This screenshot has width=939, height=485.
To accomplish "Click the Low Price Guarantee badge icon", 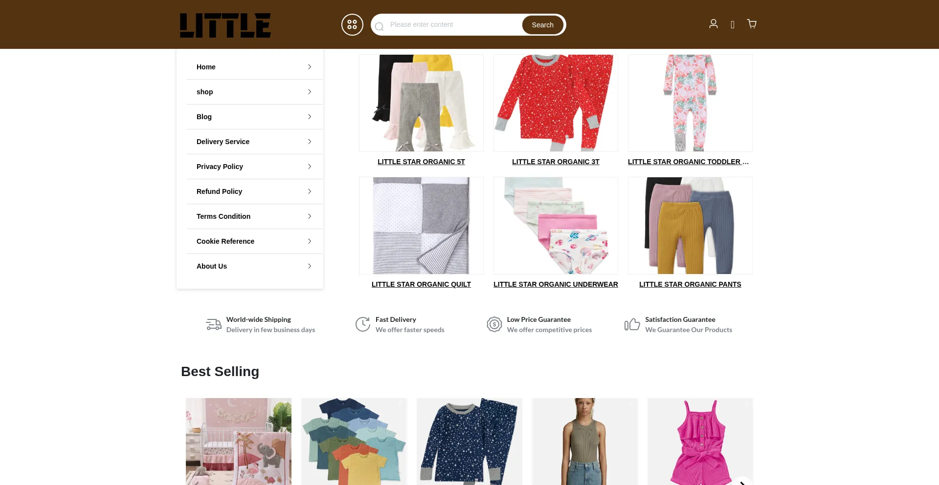I will click(494, 324).
